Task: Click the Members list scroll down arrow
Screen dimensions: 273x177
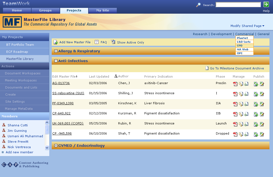Action: point(47,148)
